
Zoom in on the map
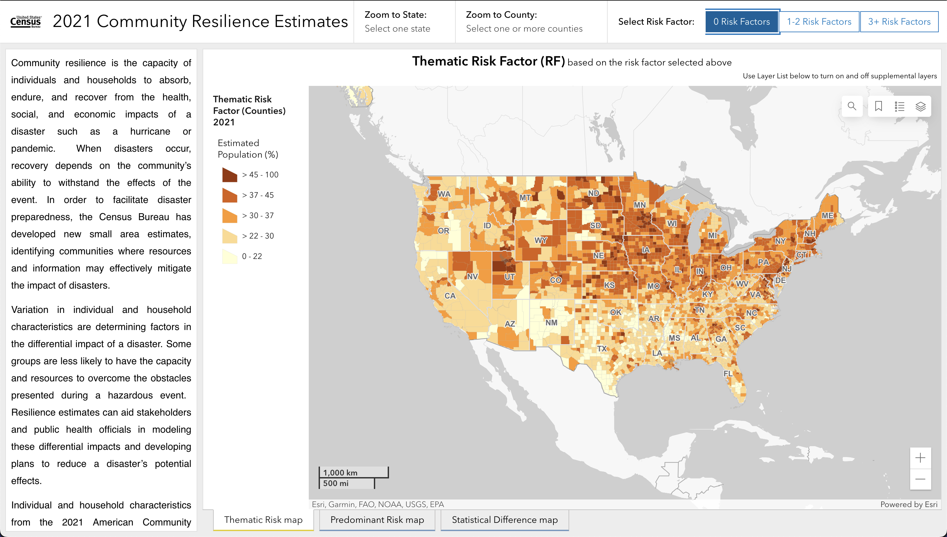point(920,458)
